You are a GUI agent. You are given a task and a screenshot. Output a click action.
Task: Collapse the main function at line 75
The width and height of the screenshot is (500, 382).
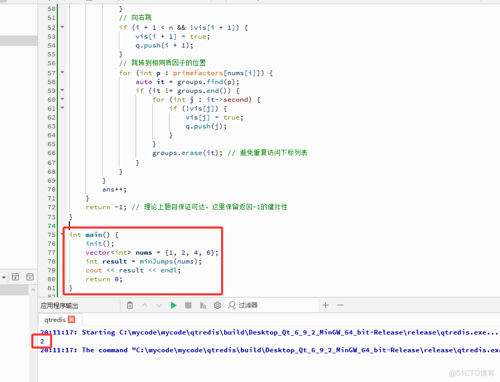(x=63, y=234)
